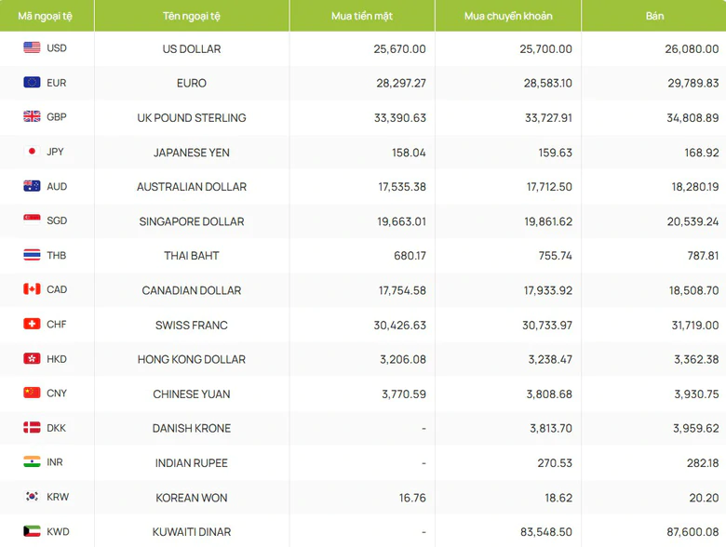This screenshot has width=726, height=547.
Task: Select the 'KOREAN WON' name cell
Action: tap(192, 498)
